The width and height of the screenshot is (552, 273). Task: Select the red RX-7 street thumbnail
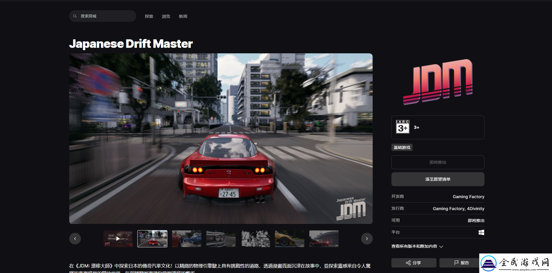point(152,239)
